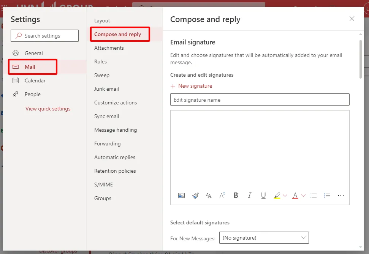Image resolution: width=369 pixels, height=254 pixels.
Task: Create a New signature
Action: tap(191, 86)
